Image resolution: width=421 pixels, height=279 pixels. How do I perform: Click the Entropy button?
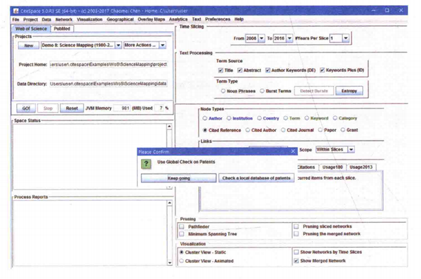(x=348, y=91)
